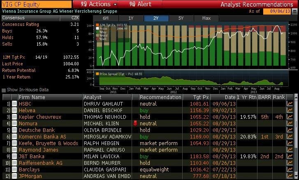Image resolution: width=299 pixels, height=180 pixels.
Task: Sort the table by BARR header
Action: 265,97
